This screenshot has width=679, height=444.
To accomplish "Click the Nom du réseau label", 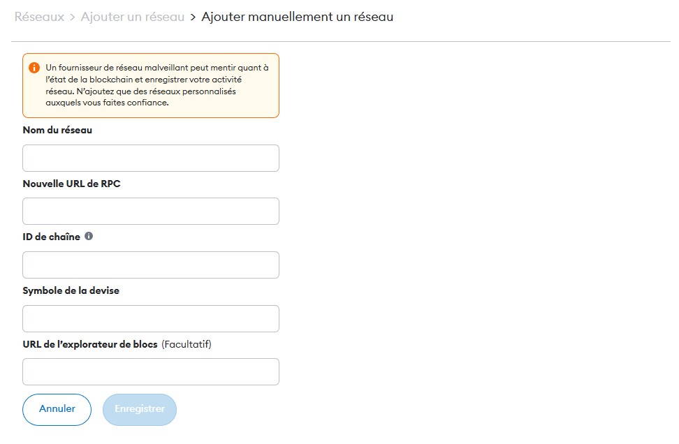I will click(57, 130).
